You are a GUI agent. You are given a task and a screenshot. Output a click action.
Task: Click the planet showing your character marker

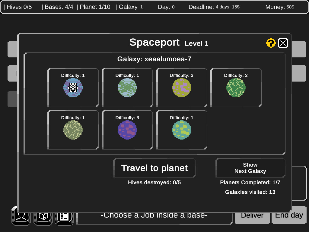(x=73, y=88)
